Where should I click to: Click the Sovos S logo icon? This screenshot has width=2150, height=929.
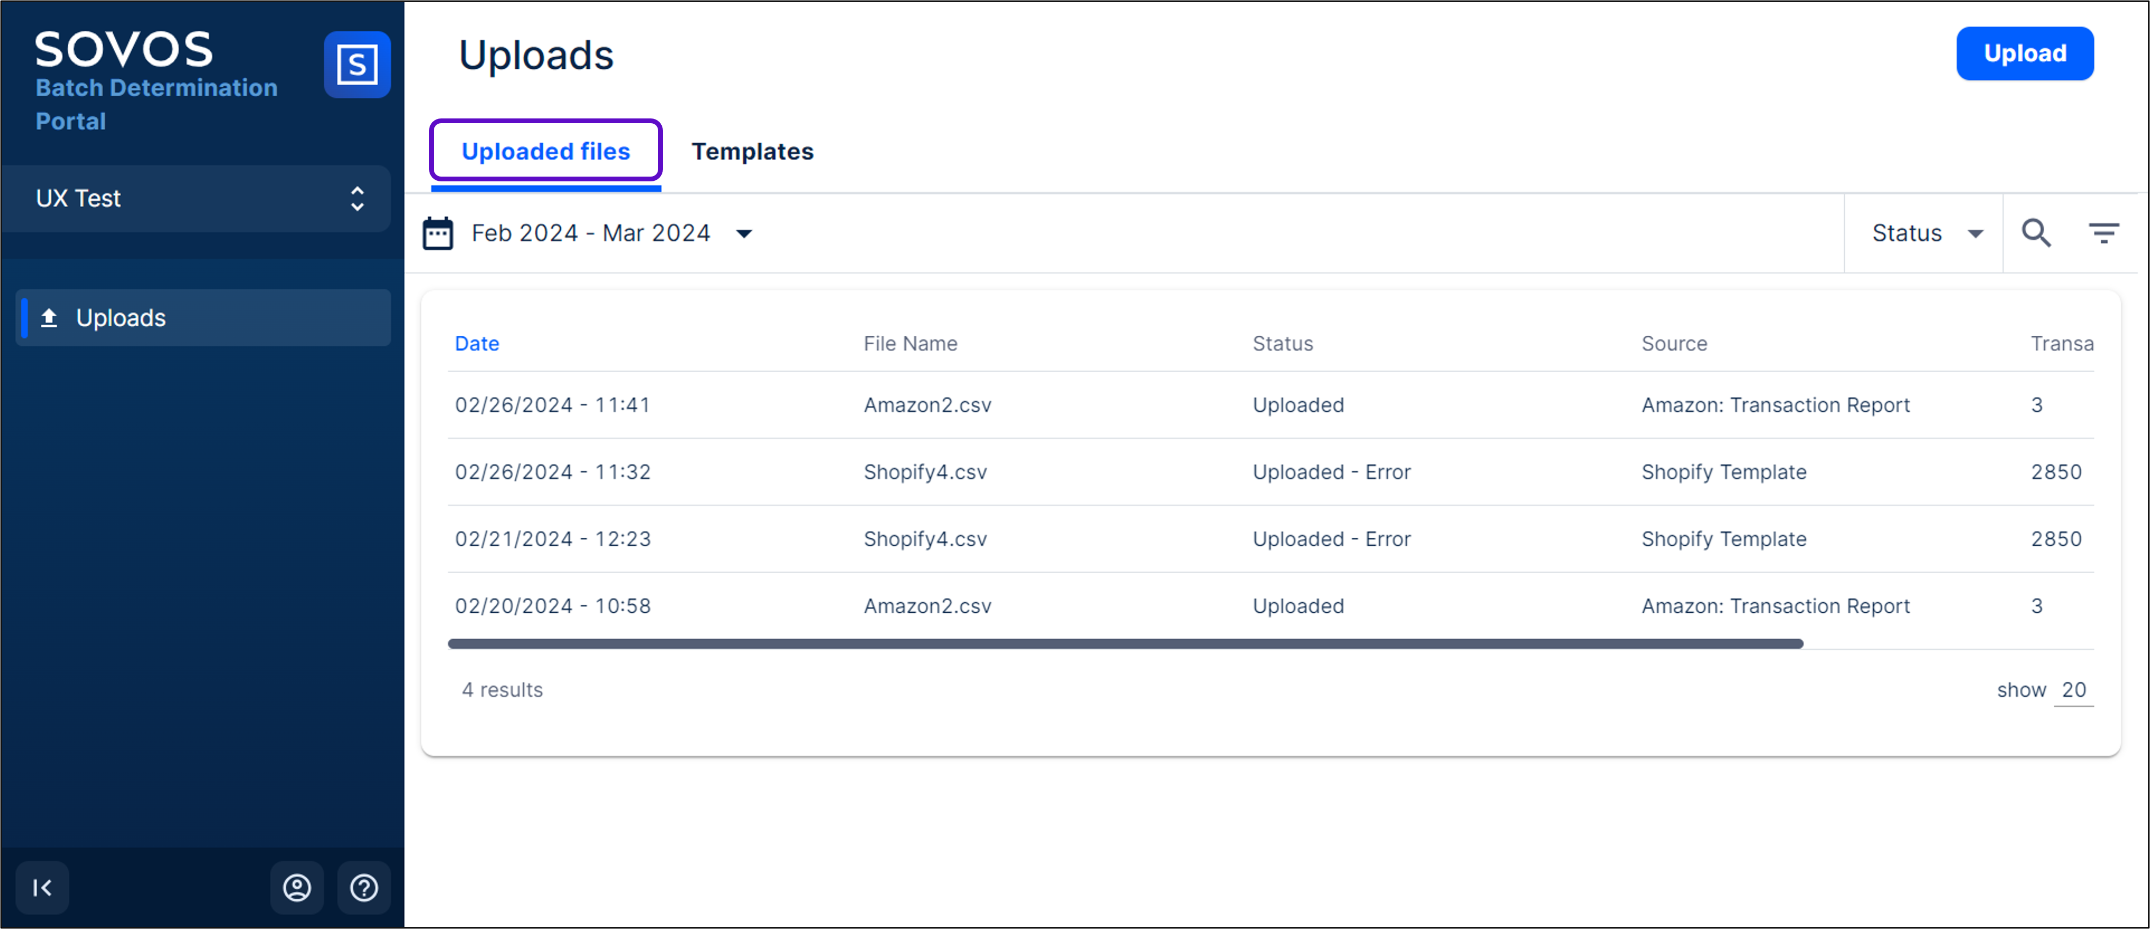pos(357,64)
